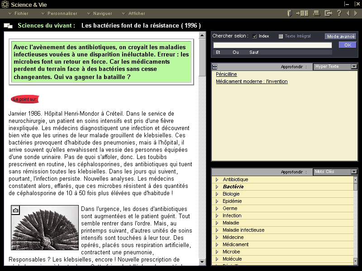Enable the Texte Intégral checkbox
Image resolution: width=362 pixels, height=271 pixels.
281,37
